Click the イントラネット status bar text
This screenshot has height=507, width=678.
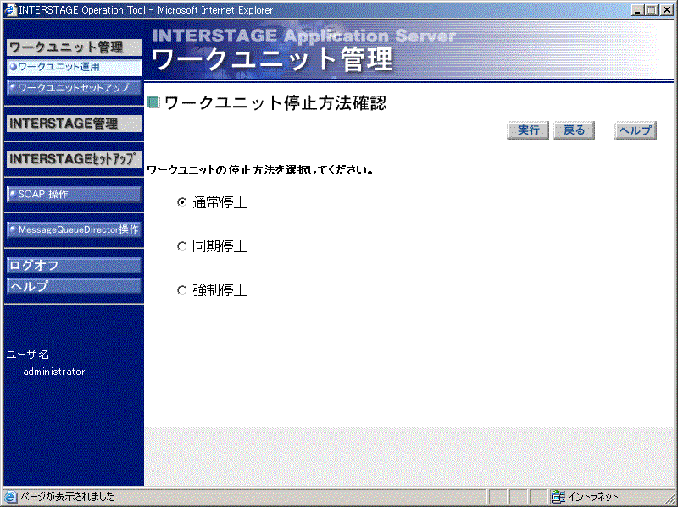592,497
